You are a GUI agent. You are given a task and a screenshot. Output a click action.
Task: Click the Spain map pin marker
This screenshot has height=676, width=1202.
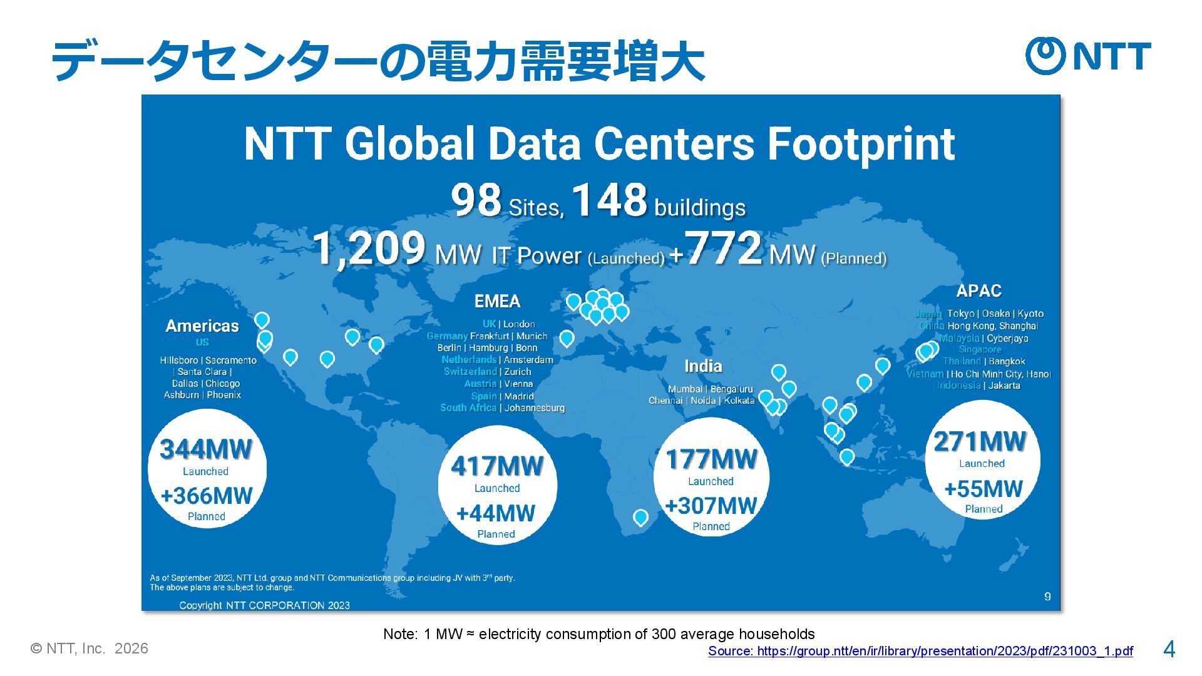tap(566, 338)
